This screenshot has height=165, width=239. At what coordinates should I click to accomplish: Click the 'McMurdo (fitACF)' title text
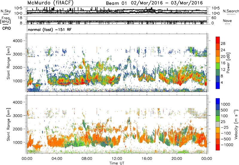tap(50, 3)
